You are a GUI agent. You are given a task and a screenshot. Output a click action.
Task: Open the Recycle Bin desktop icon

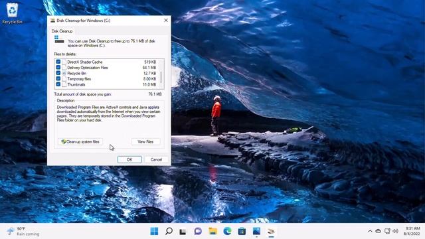(x=12, y=13)
